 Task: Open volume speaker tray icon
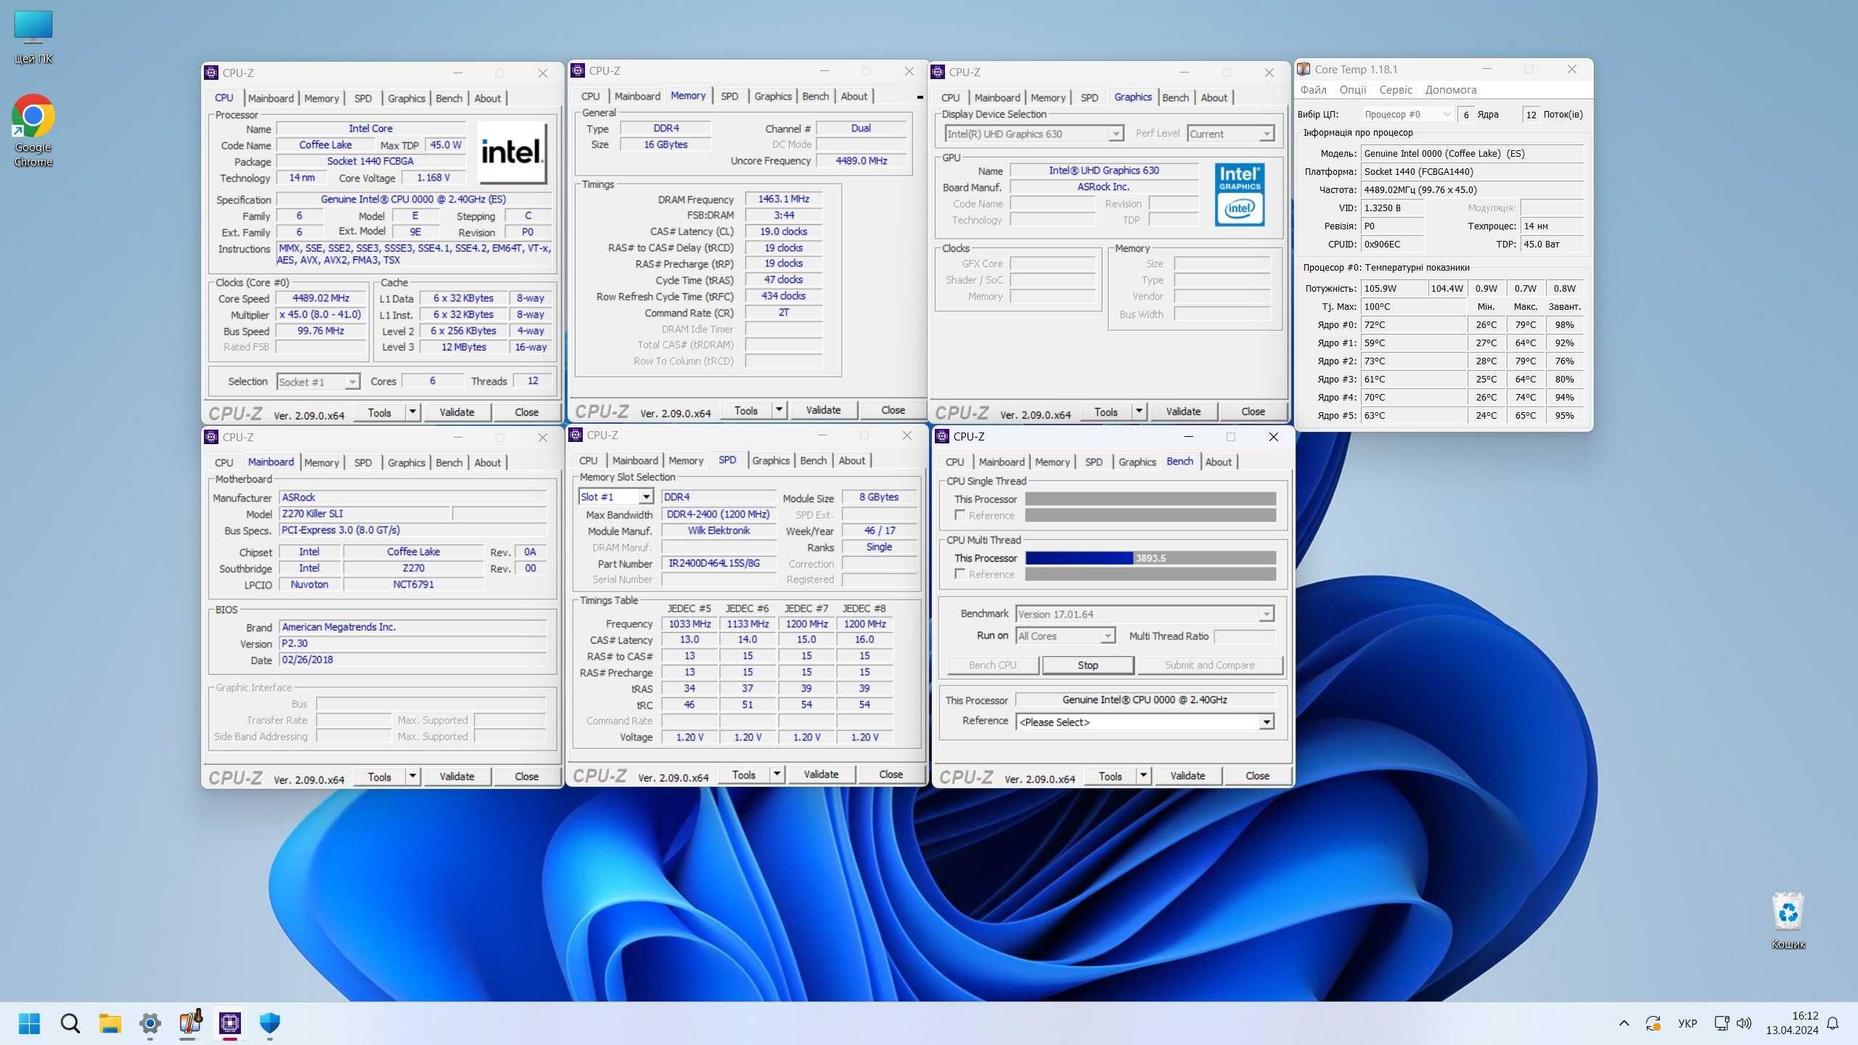pos(1743,1023)
